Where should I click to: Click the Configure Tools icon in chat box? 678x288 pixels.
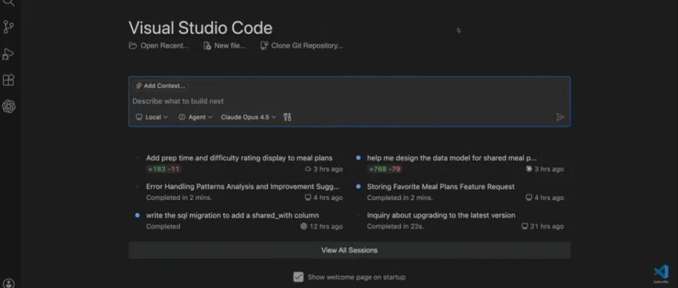tap(287, 117)
